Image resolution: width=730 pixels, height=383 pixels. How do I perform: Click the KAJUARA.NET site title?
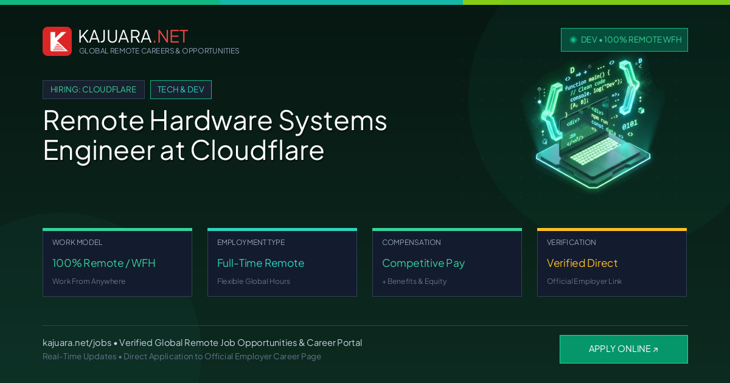click(x=133, y=36)
